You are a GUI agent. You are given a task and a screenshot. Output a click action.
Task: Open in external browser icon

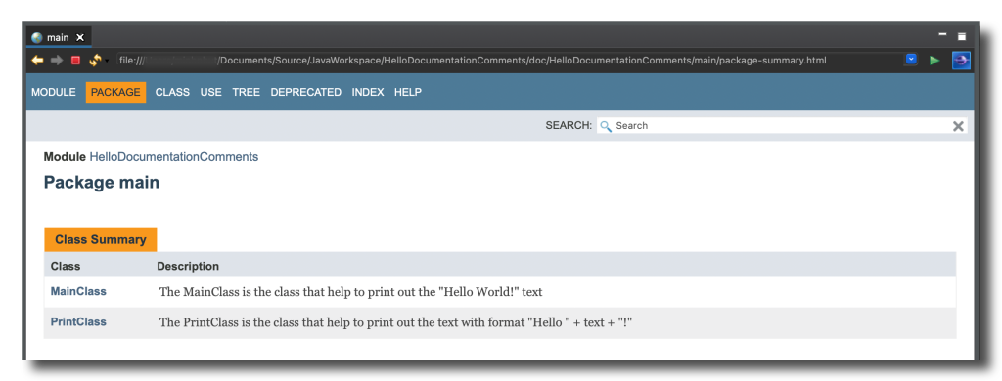pyautogui.click(x=961, y=60)
